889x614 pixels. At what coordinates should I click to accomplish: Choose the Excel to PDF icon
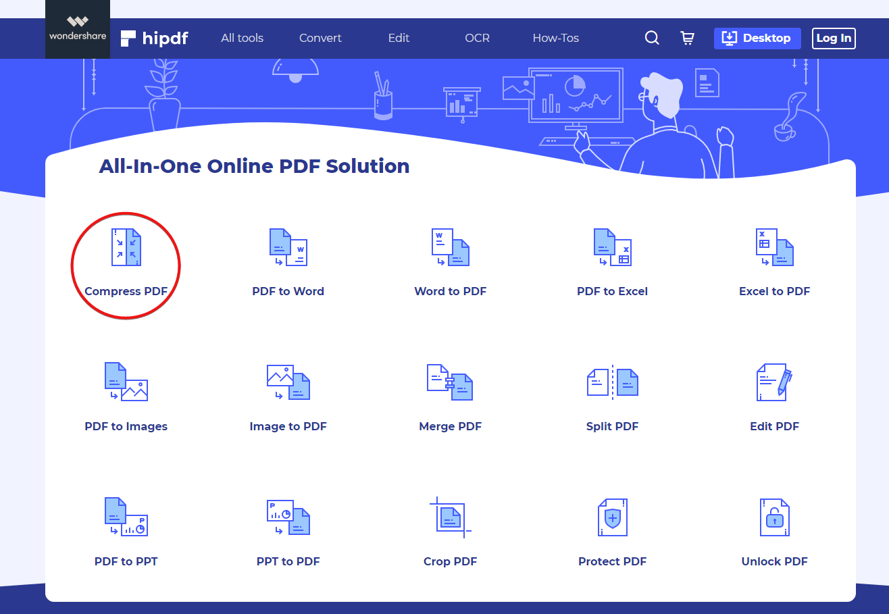coord(774,247)
